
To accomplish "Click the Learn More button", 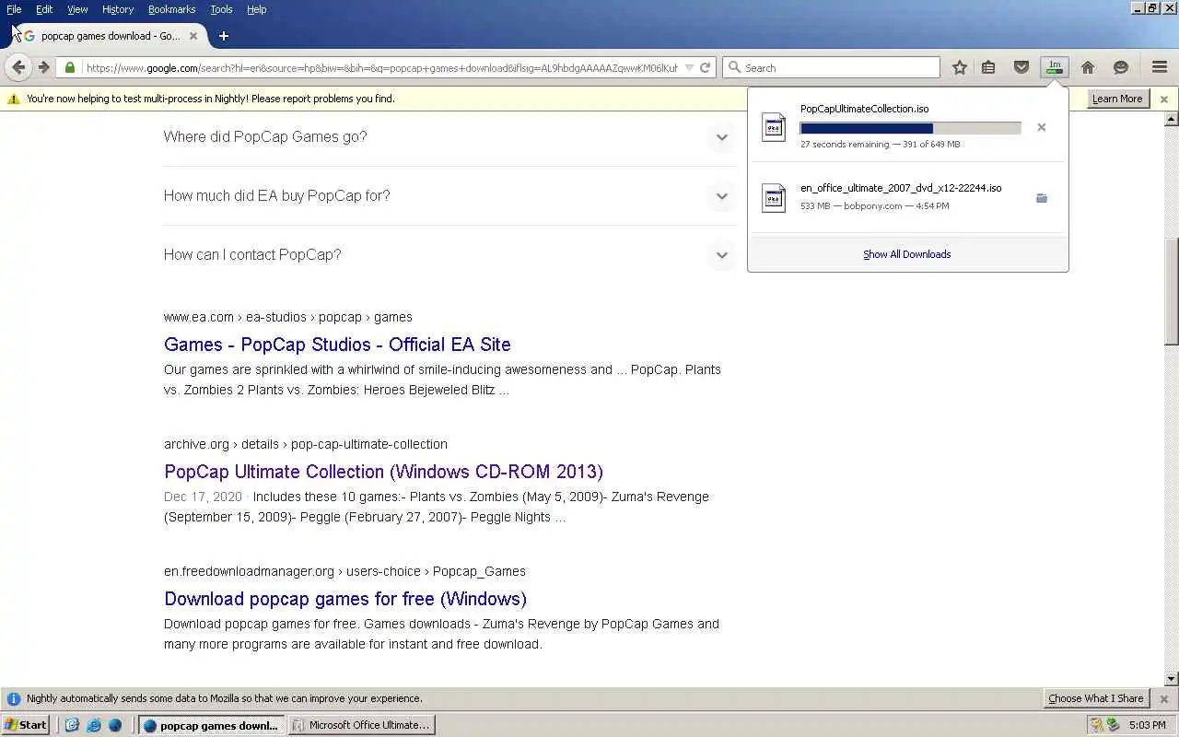I will click(x=1117, y=99).
